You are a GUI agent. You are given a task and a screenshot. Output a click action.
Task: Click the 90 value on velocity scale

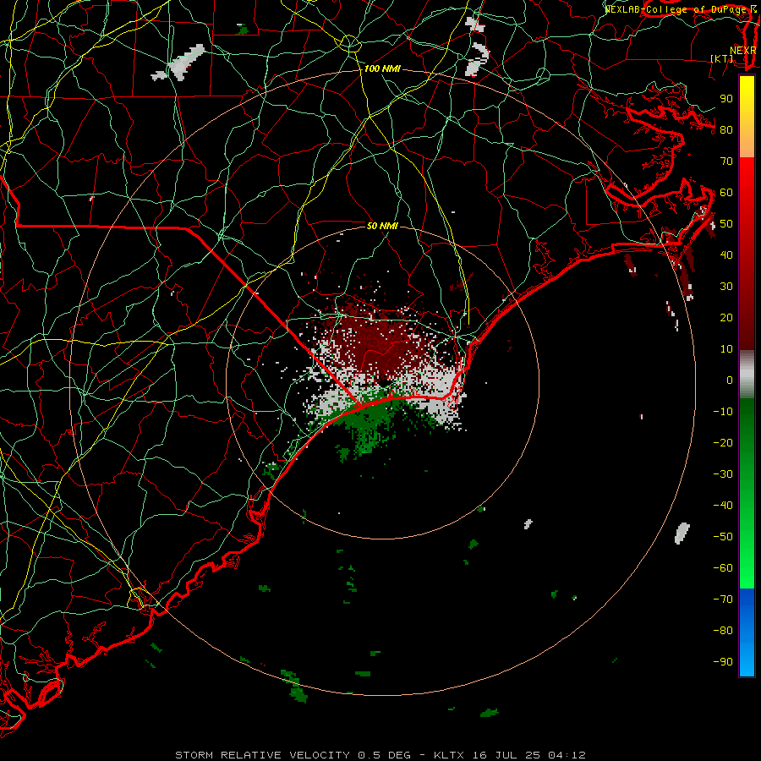tap(726, 99)
